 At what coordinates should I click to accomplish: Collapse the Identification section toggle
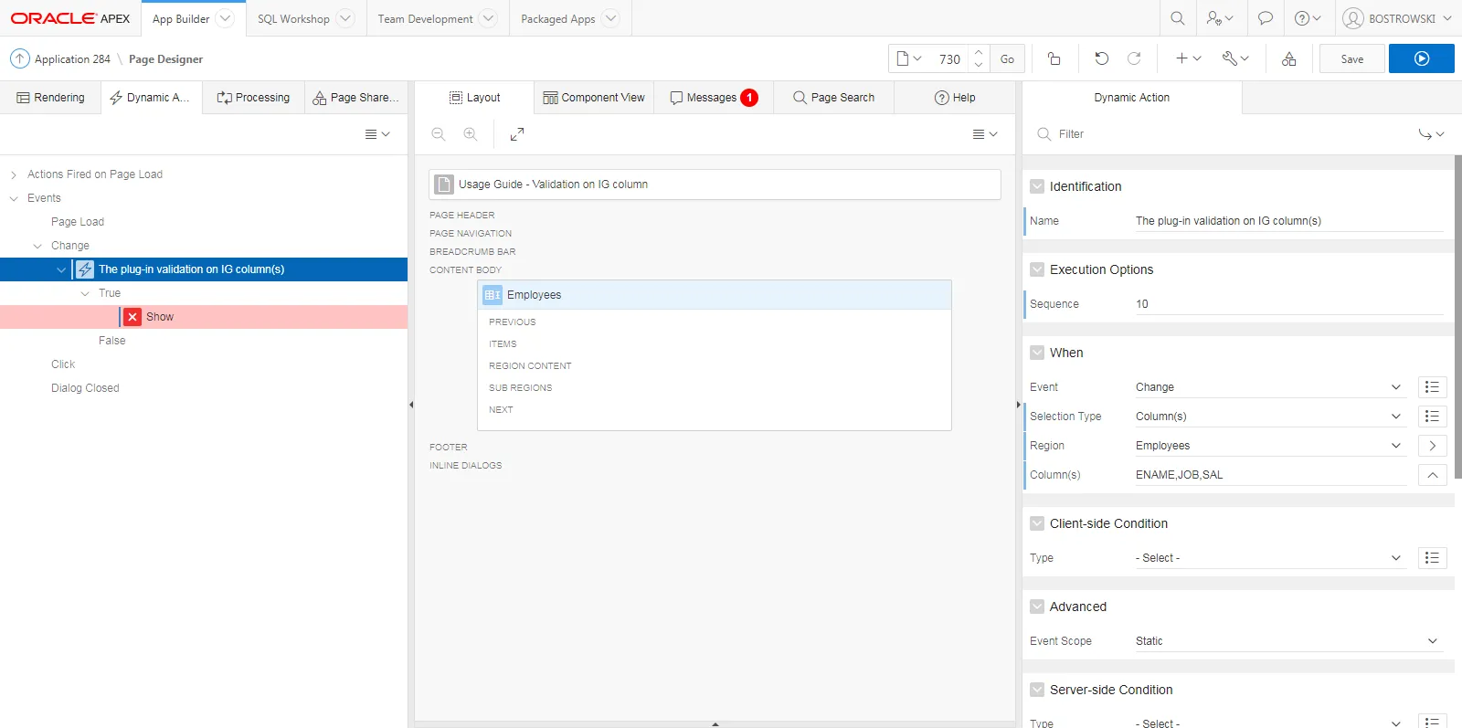click(x=1037, y=186)
